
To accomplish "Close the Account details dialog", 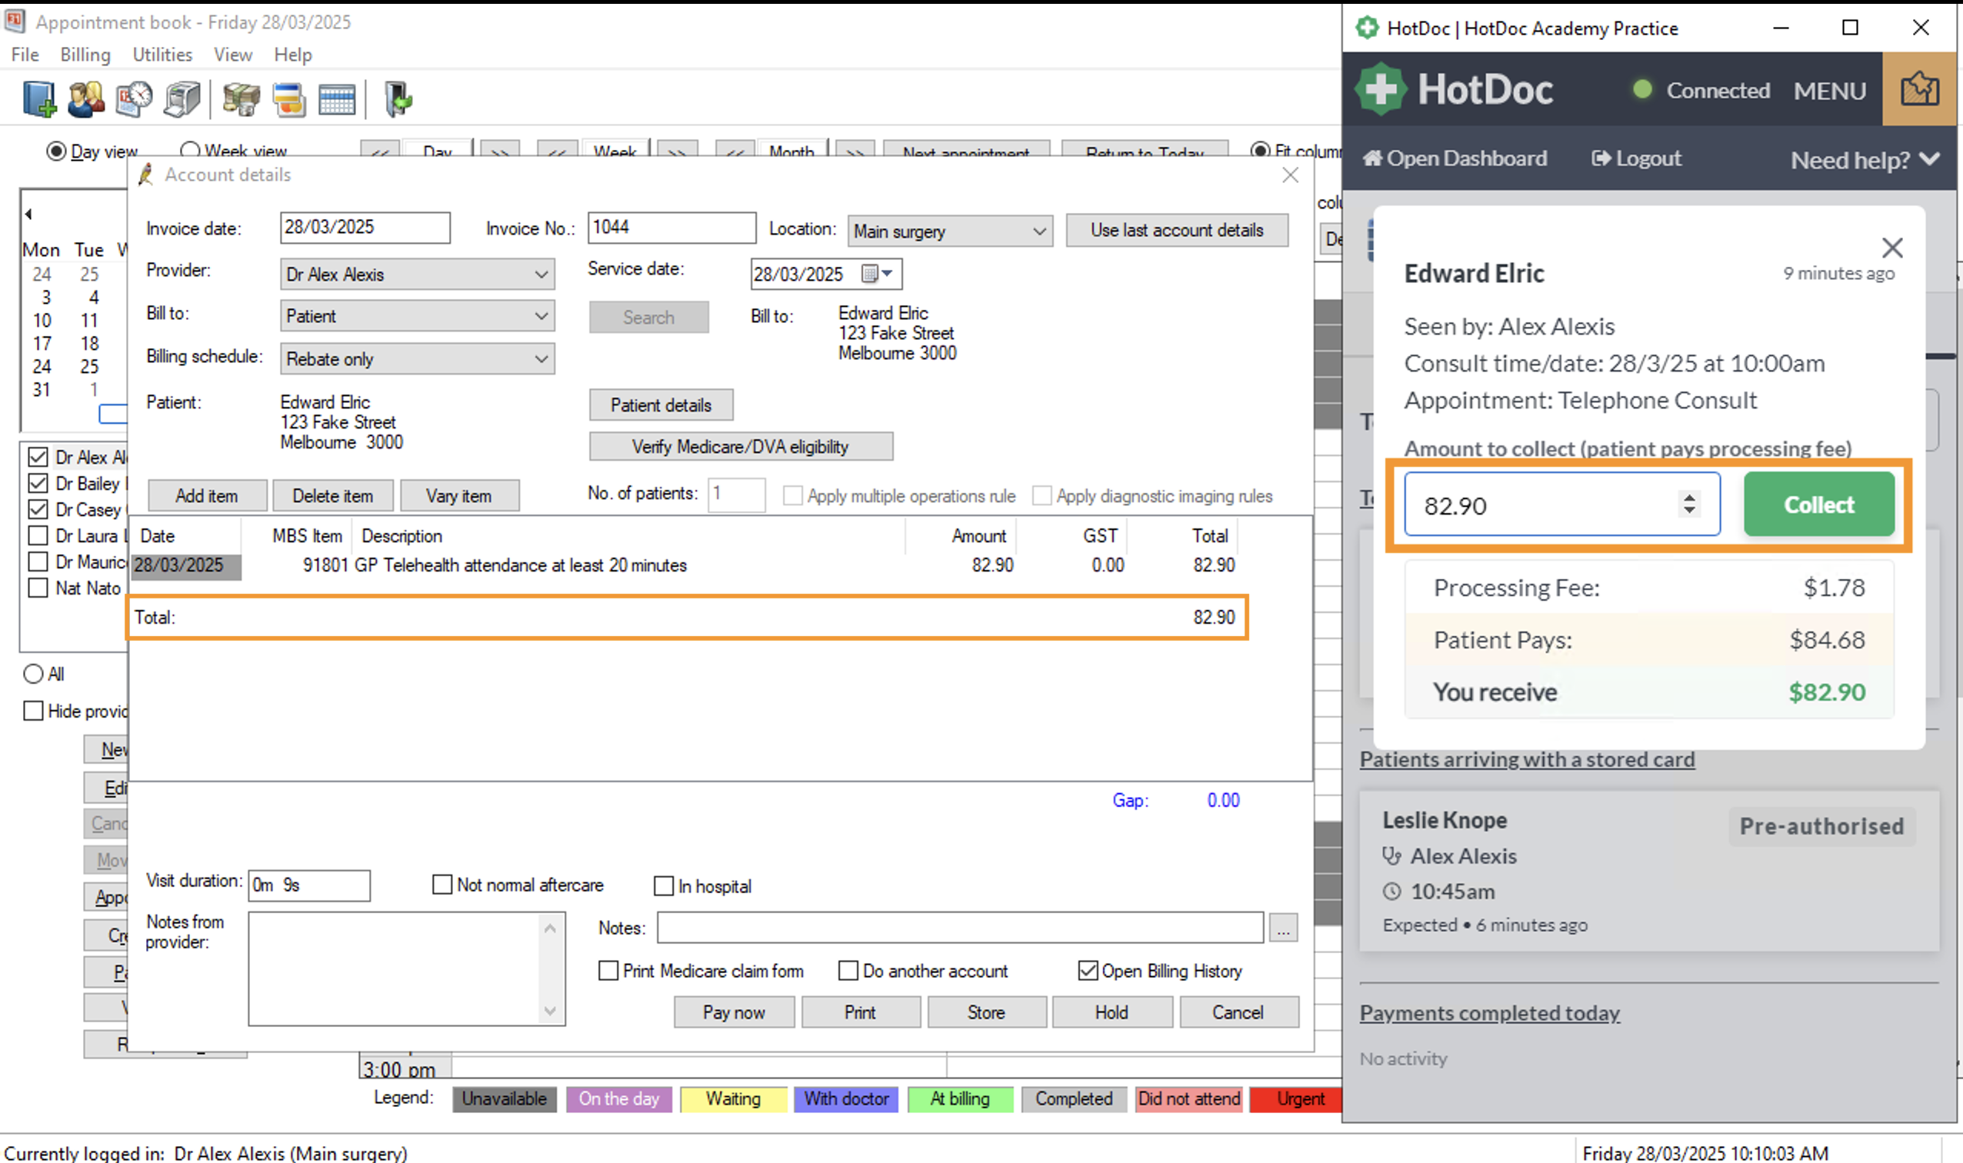I will 1291,175.
